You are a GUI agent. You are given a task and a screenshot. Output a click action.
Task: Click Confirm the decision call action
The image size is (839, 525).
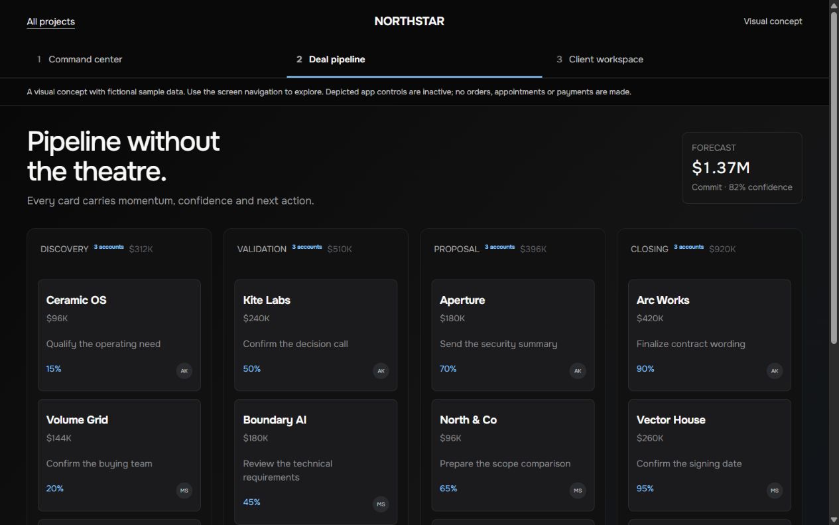coord(295,344)
